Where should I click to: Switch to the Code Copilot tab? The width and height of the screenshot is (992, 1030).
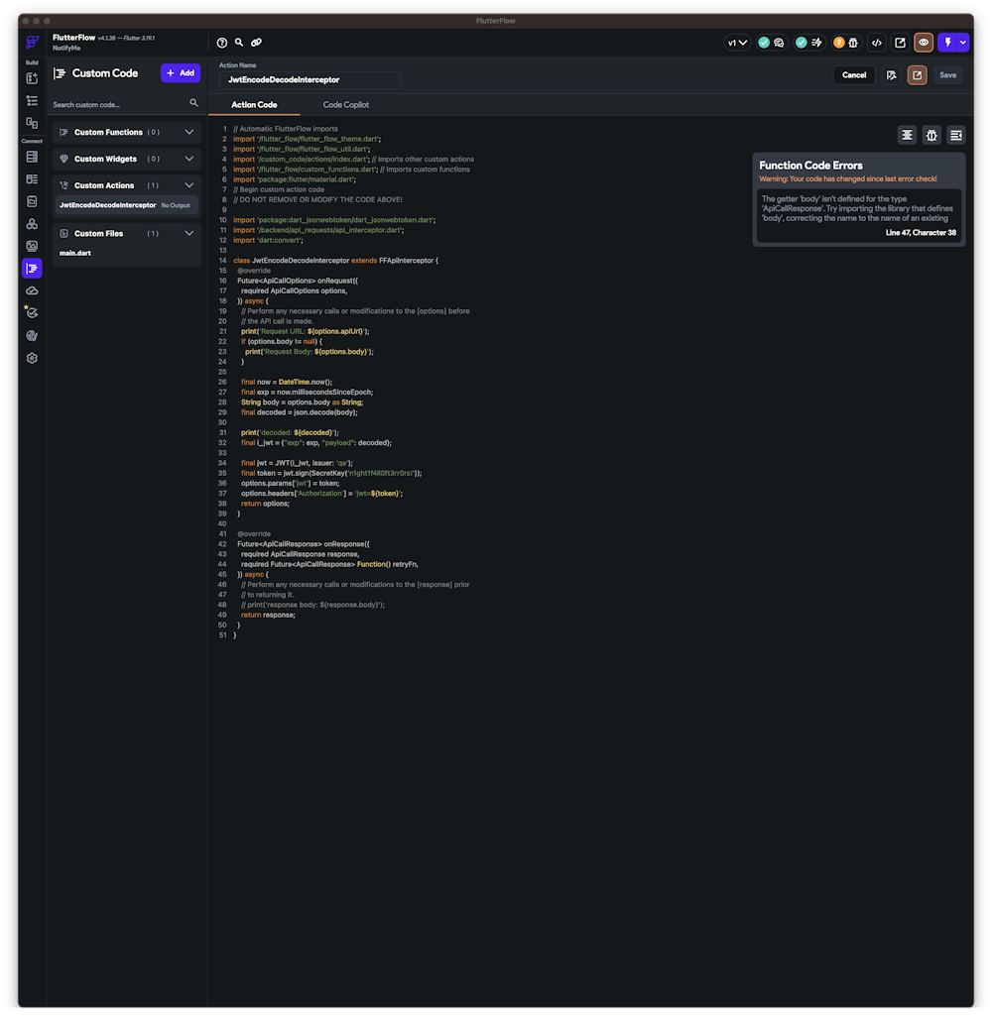[346, 105]
